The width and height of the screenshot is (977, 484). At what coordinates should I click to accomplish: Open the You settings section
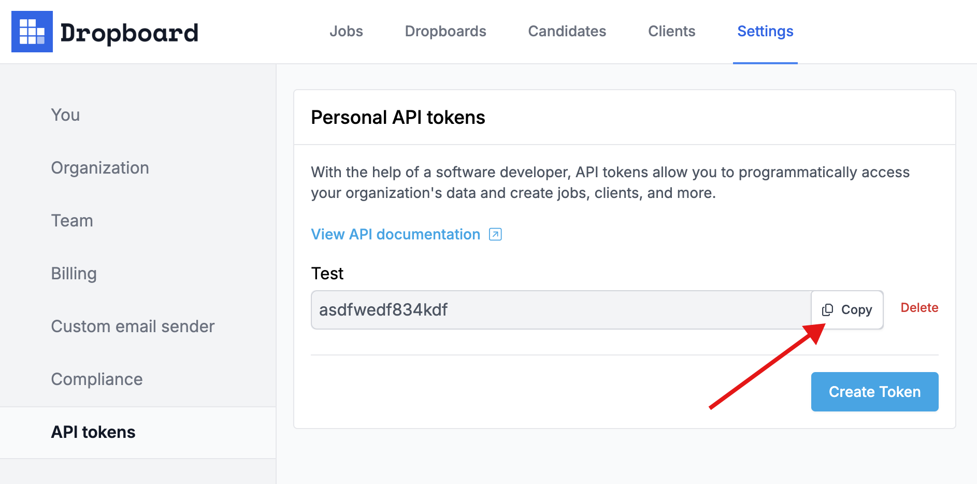(x=65, y=115)
